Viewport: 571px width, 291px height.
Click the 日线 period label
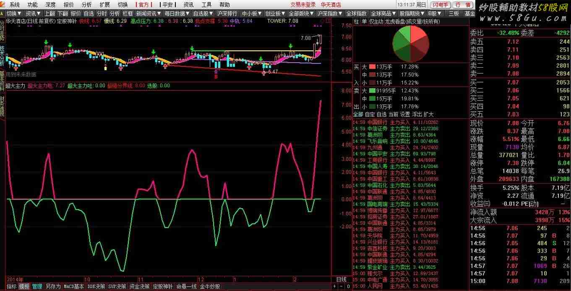(x=342, y=279)
